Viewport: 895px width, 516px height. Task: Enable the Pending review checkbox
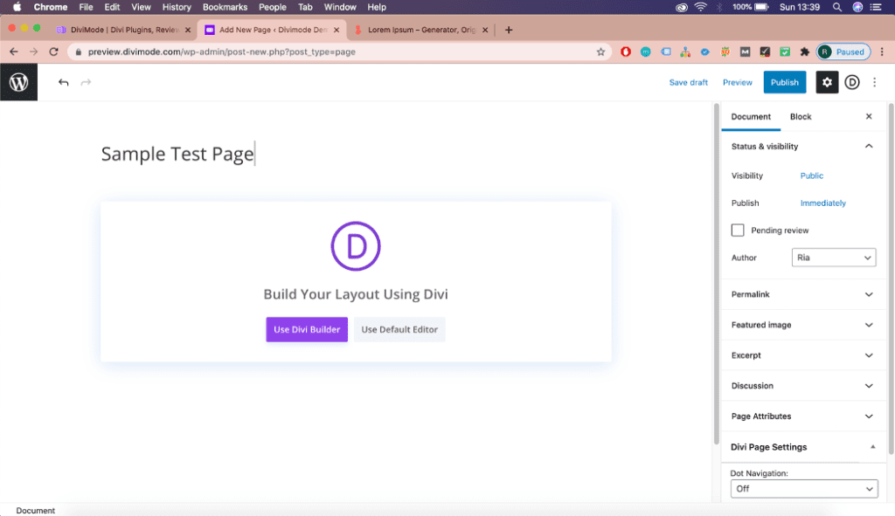pyautogui.click(x=738, y=230)
